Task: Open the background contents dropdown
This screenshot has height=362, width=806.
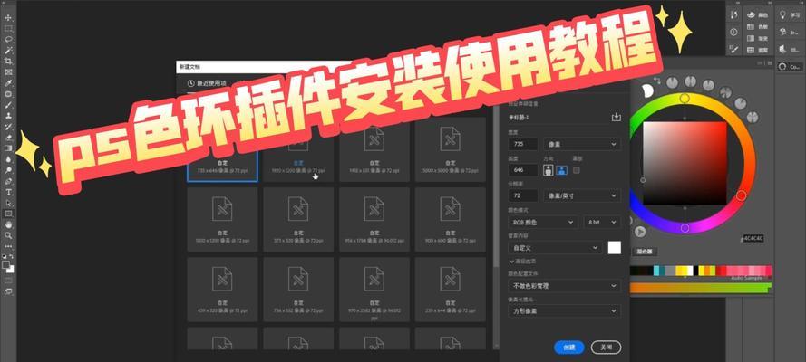Action: coord(555,248)
